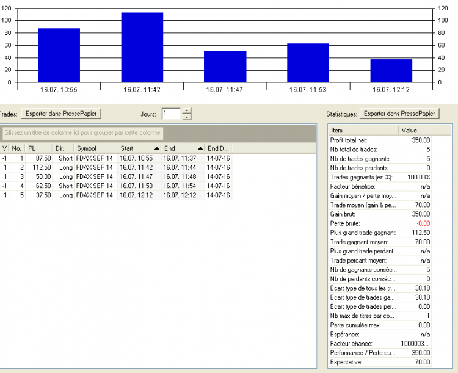Screen dimensions: 458x373
Task: Select the PL column header
Action: (38, 148)
